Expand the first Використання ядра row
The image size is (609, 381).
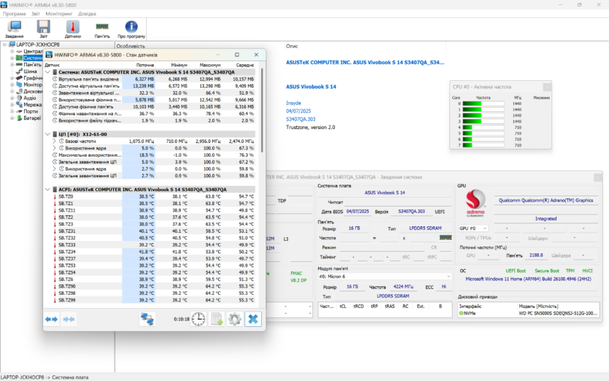coord(55,148)
